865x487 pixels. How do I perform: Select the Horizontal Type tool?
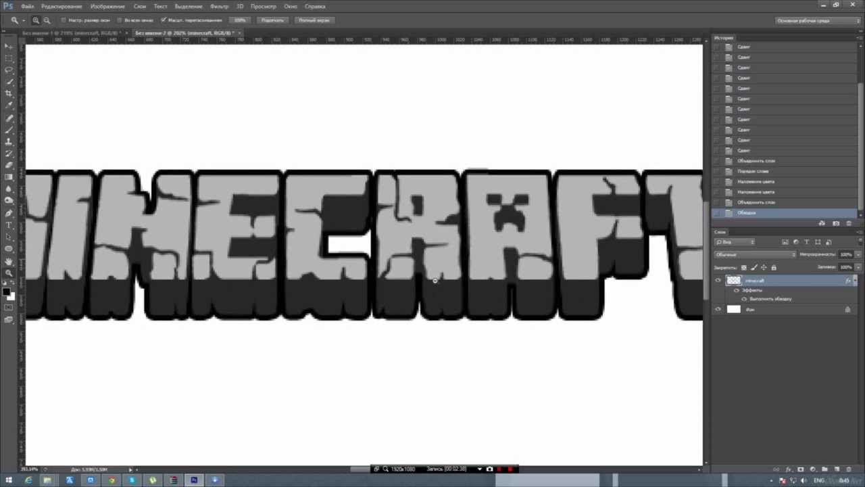9,225
